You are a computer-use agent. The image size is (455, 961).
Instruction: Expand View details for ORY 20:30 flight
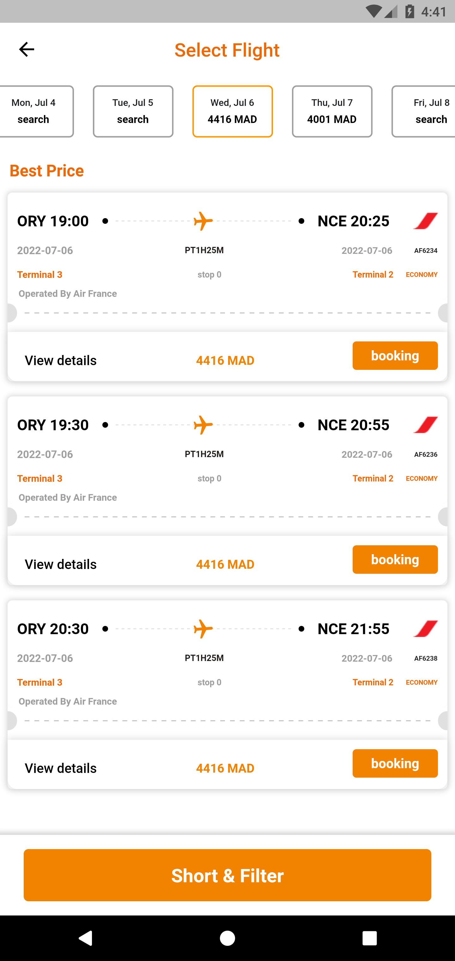(61, 768)
